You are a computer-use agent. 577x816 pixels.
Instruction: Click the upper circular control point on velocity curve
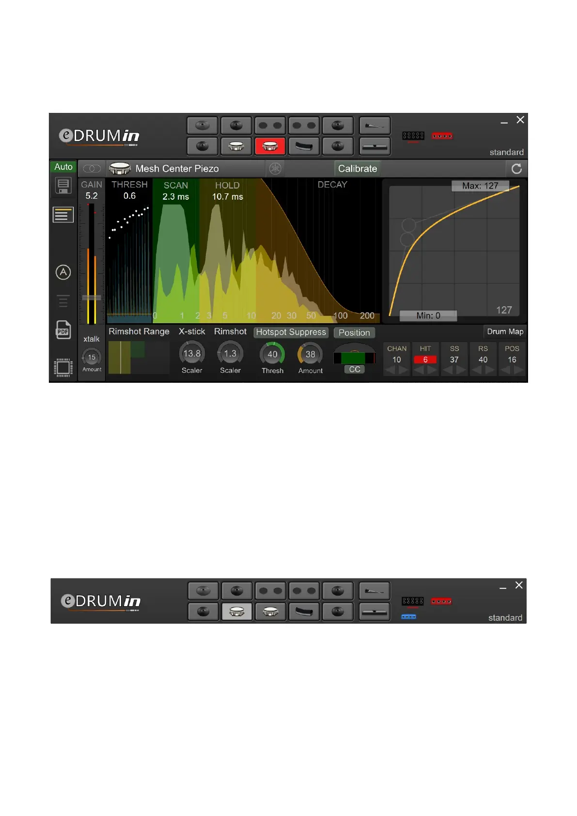[x=409, y=225]
